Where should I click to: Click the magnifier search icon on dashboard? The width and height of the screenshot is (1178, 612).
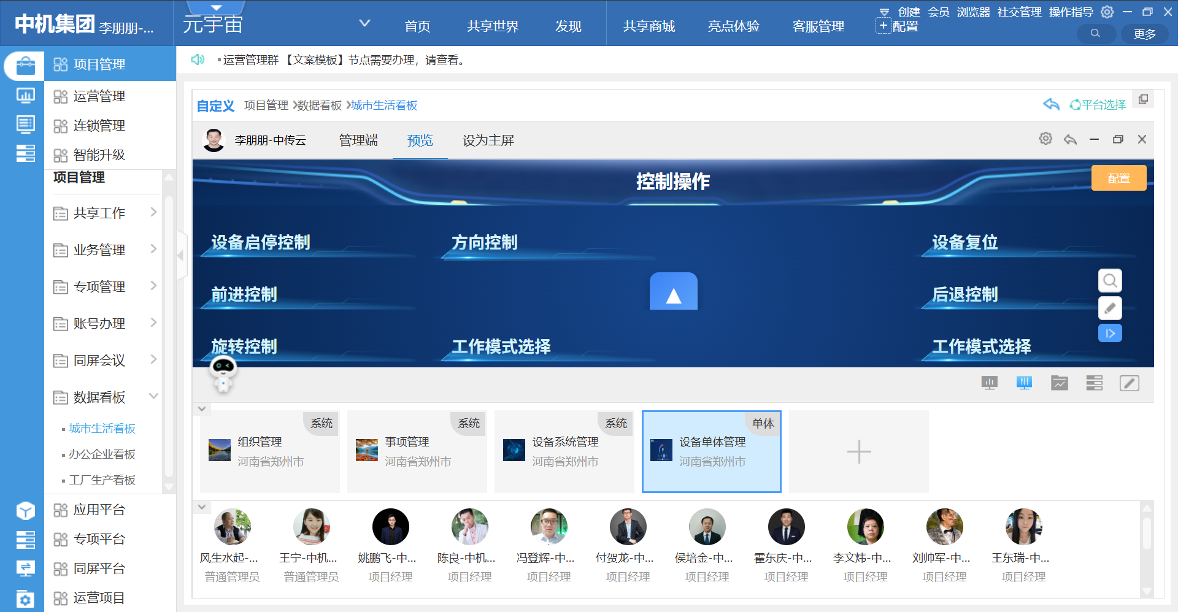[x=1110, y=281]
